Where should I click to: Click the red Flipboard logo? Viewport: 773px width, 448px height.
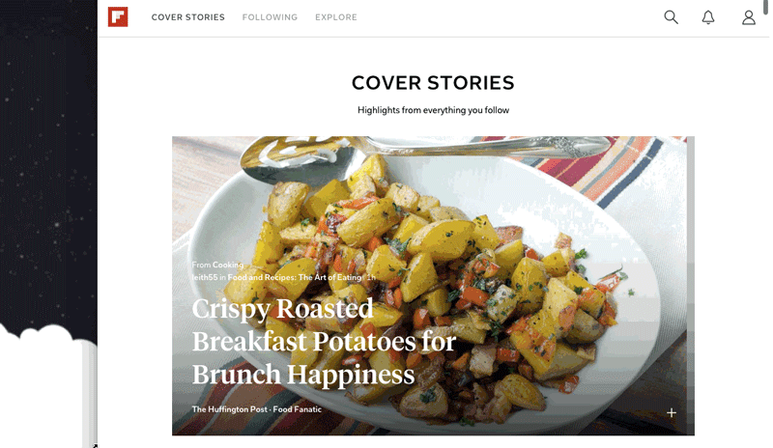118,16
